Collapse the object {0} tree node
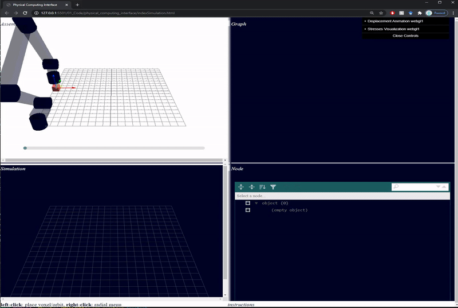 tap(256, 203)
